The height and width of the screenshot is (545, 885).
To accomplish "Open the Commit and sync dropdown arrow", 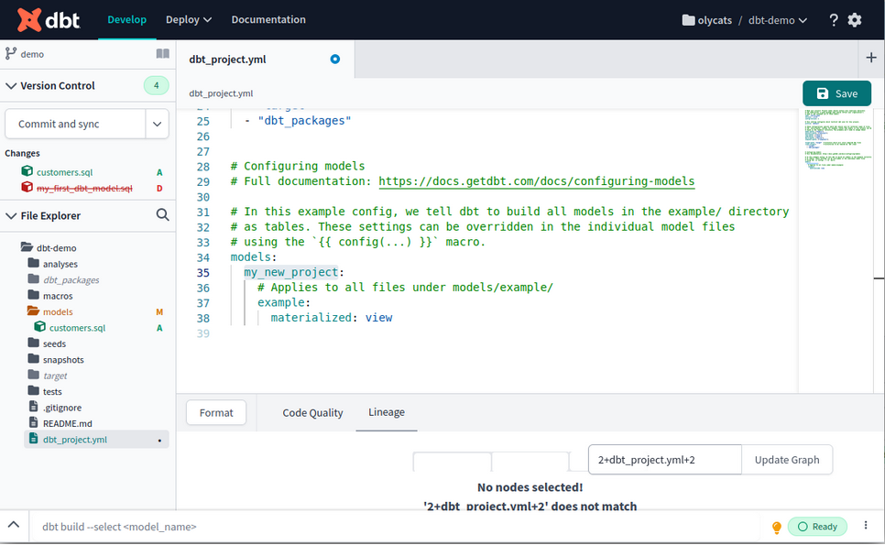I will [157, 124].
